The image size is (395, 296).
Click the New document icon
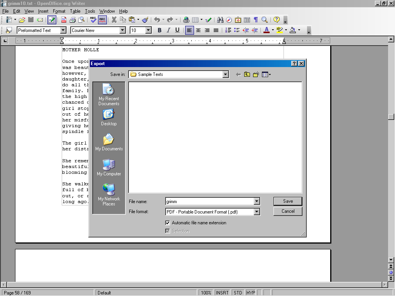tap(9, 20)
